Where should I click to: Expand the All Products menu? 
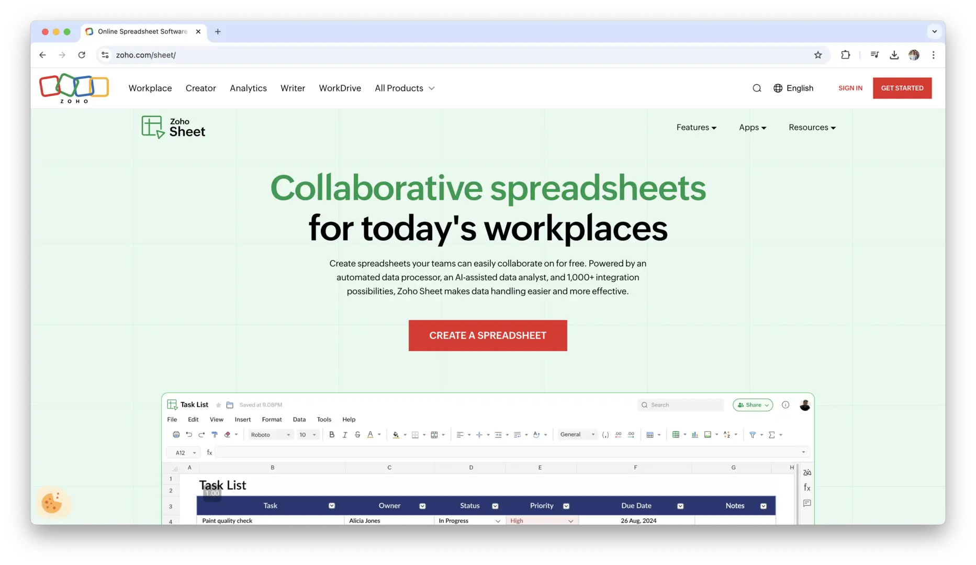coord(405,88)
